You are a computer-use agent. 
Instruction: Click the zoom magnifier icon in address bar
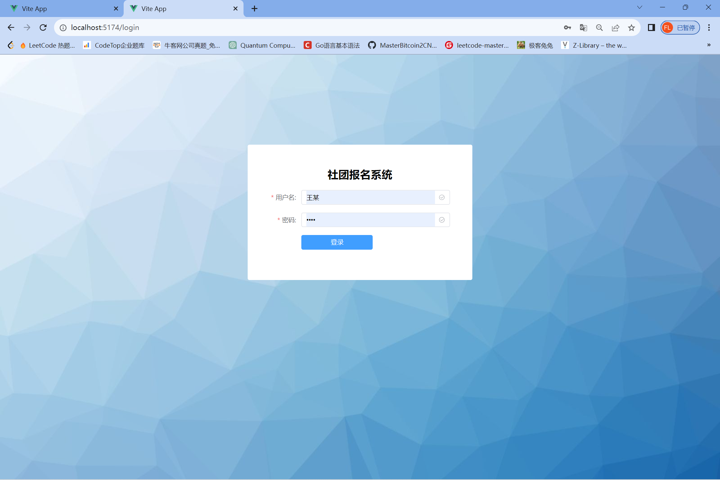click(x=599, y=28)
